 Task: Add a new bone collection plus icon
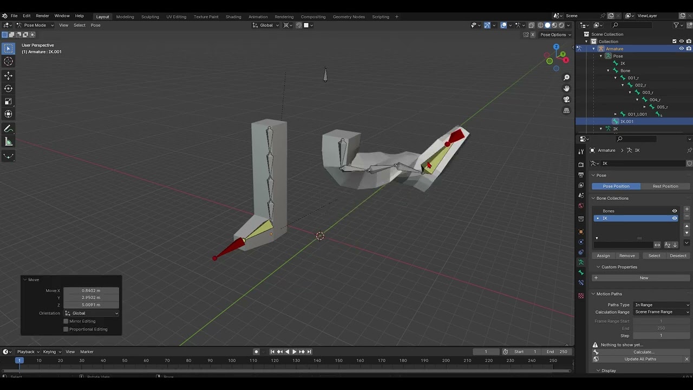[x=687, y=209]
